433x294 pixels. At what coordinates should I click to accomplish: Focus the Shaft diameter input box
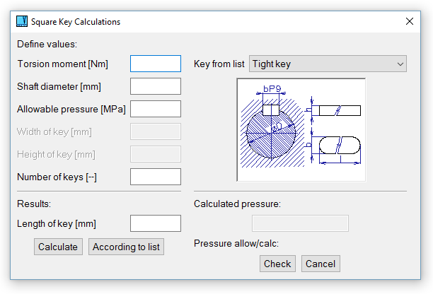156,86
